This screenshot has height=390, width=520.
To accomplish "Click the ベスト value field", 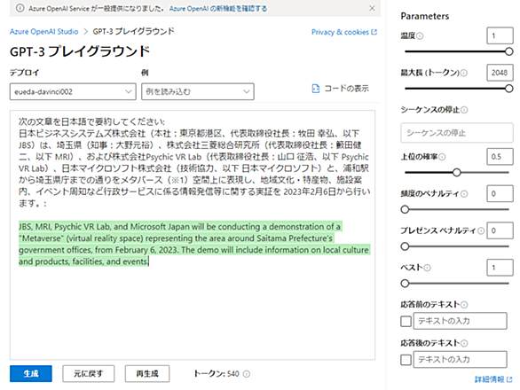I will [x=500, y=268].
